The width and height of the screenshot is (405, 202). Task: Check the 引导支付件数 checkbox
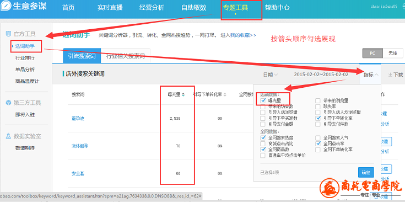(318, 124)
